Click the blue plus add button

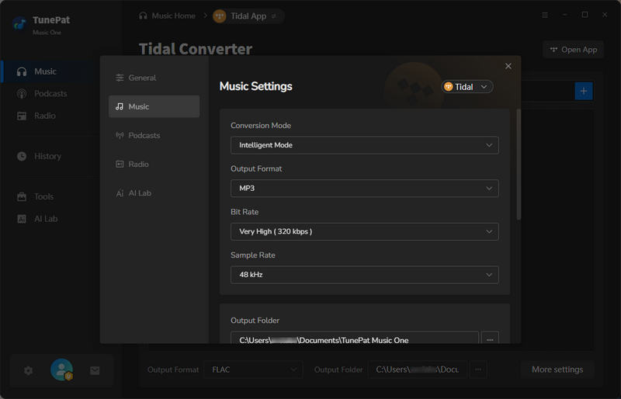pos(584,91)
